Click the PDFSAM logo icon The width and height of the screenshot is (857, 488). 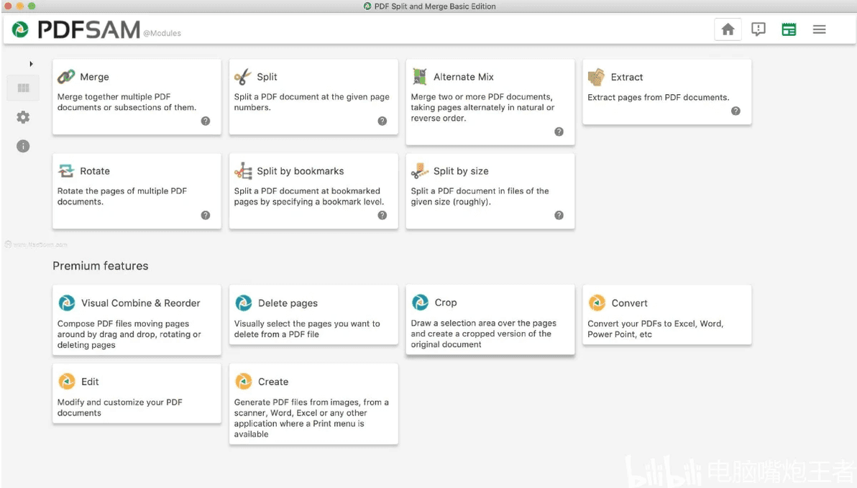point(20,29)
